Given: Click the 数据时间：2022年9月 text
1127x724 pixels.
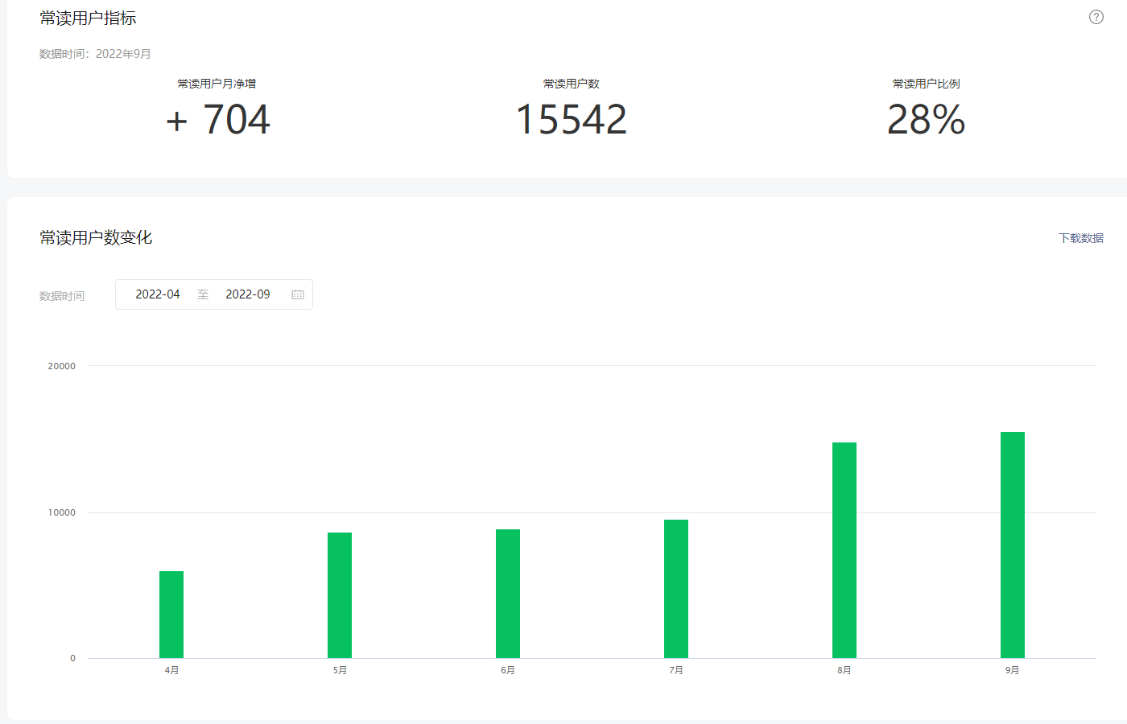Looking at the screenshot, I should click(95, 54).
